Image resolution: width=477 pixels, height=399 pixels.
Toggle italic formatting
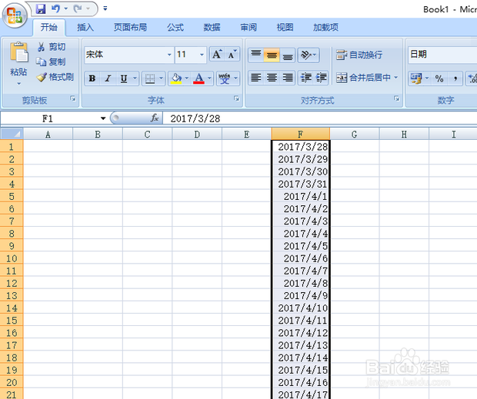tap(108, 78)
